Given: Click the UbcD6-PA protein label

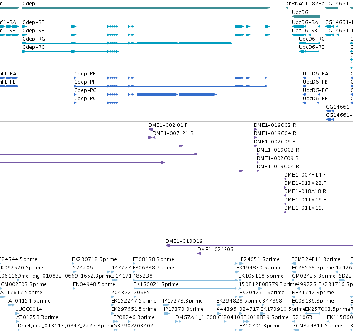Looking at the screenshot, I should click(x=315, y=74).
